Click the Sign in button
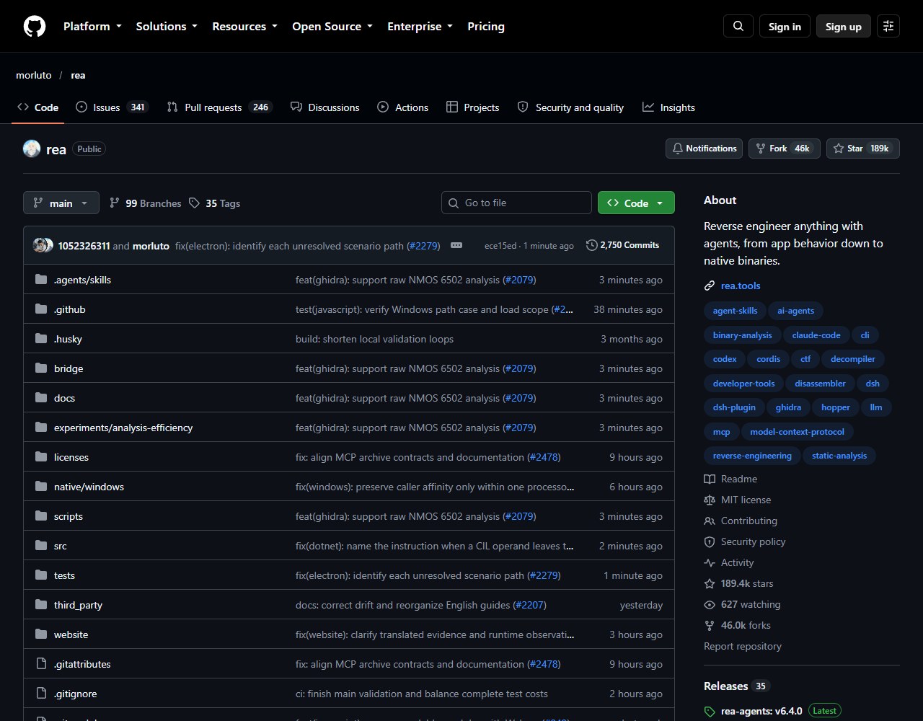 [x=785, y=27]
